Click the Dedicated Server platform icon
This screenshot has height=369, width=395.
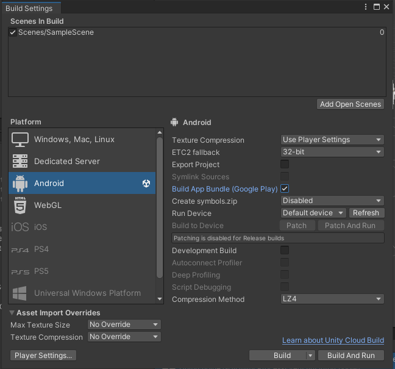click(20, 161)
